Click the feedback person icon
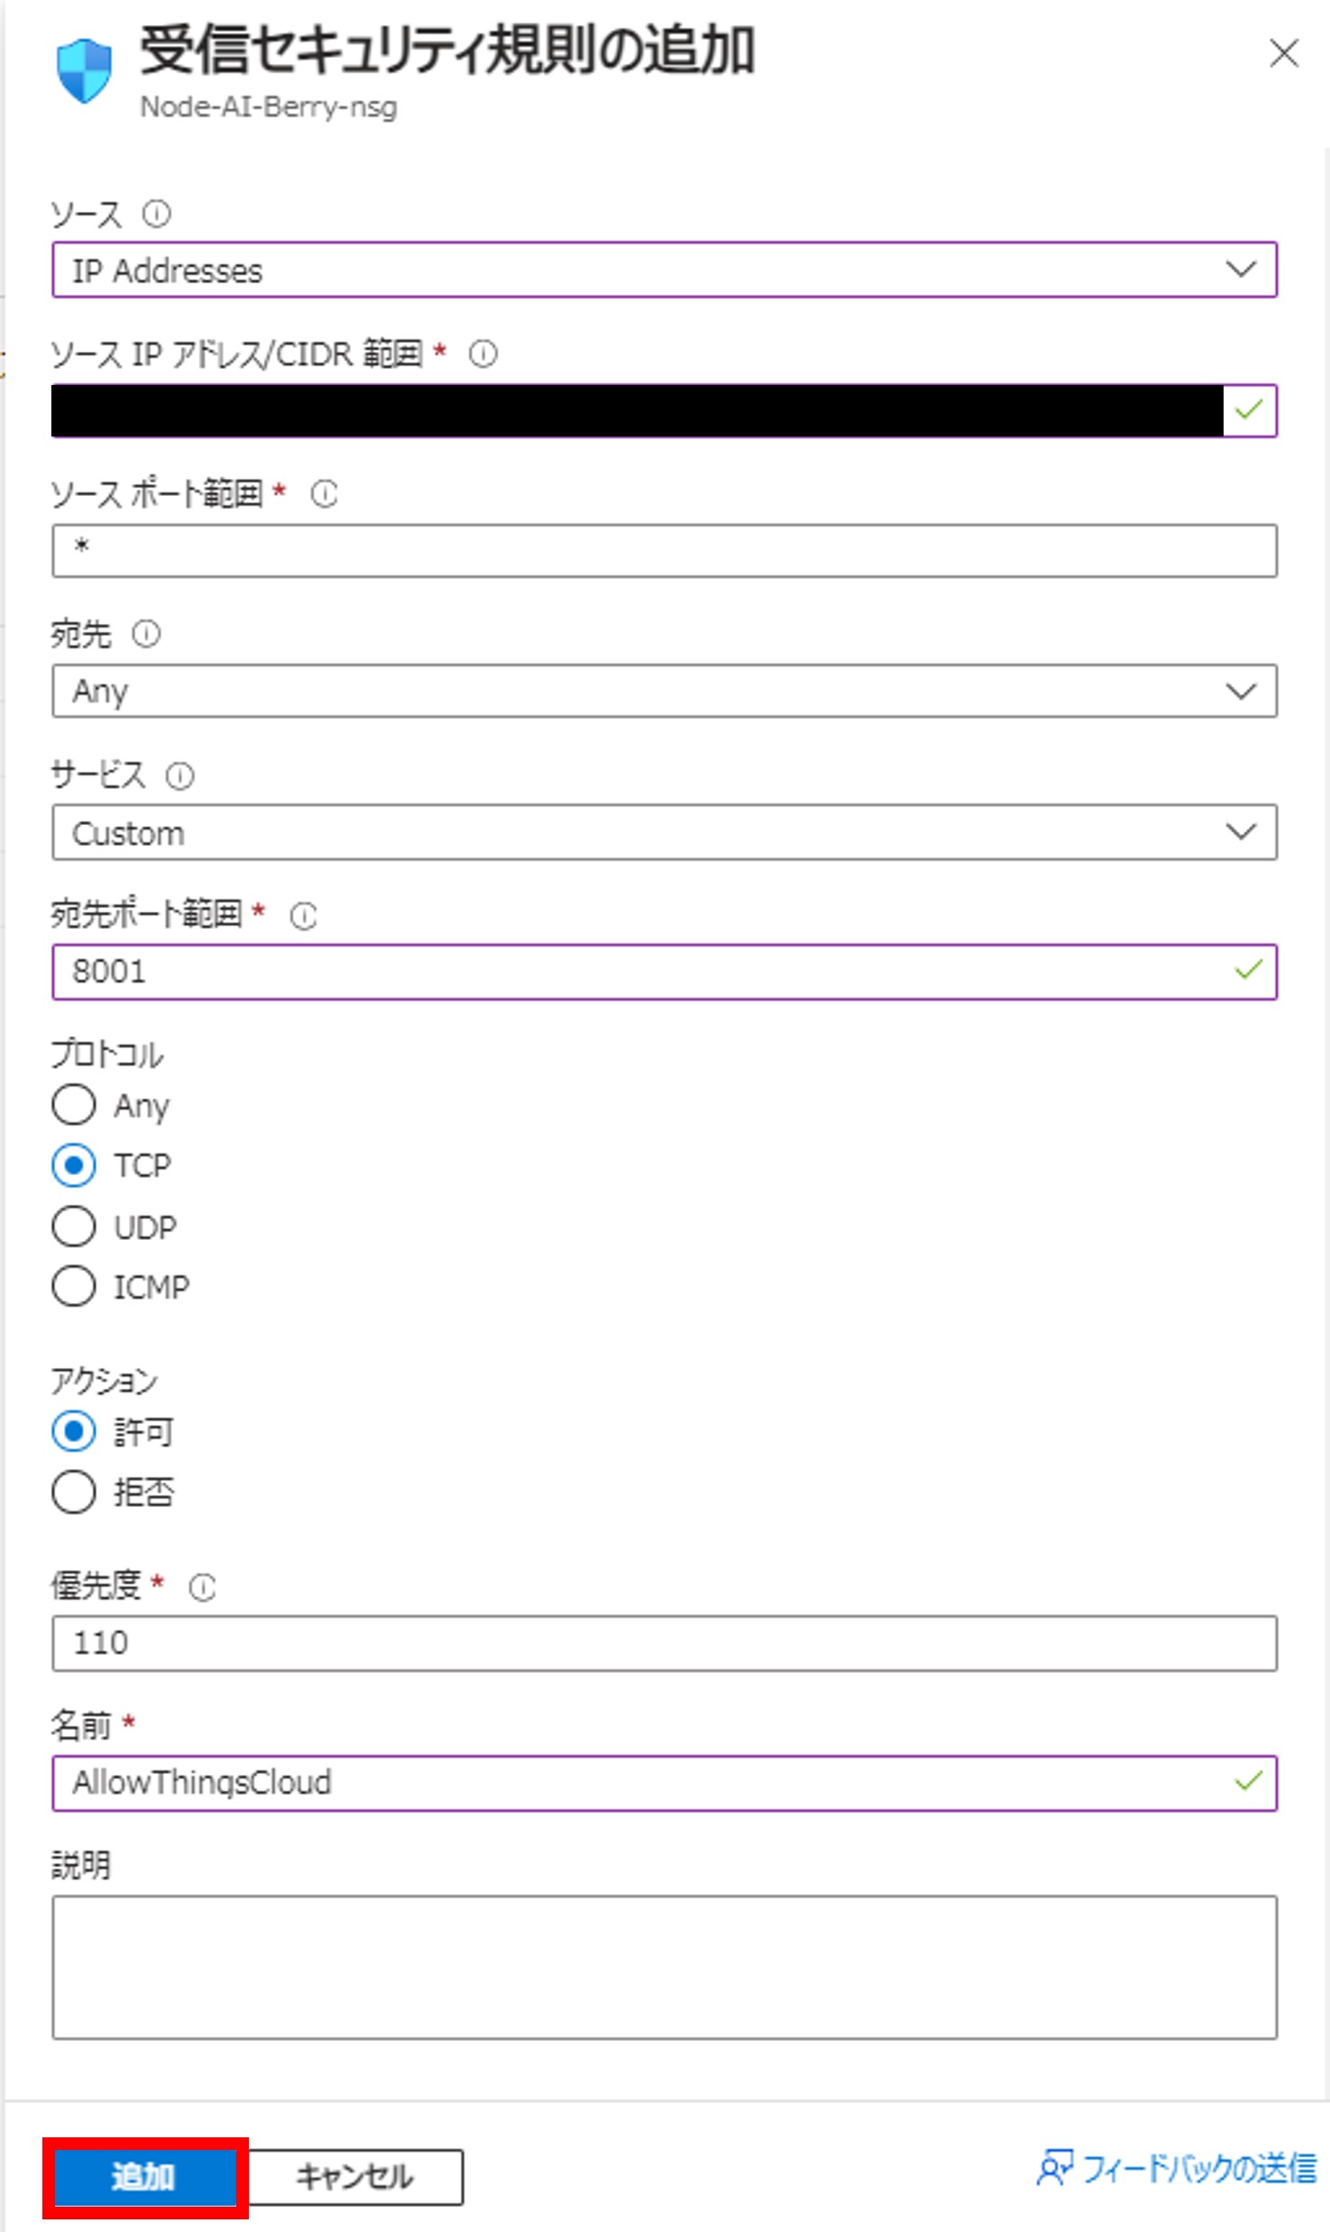1330x2232 pixels. [x=1055, y=2168]
